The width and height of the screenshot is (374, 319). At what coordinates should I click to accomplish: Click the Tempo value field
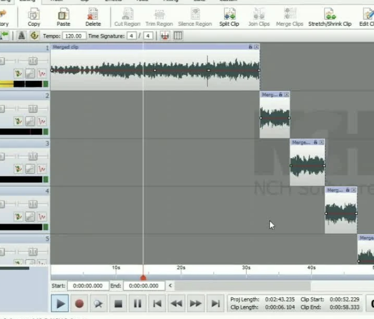pos(75,36)
